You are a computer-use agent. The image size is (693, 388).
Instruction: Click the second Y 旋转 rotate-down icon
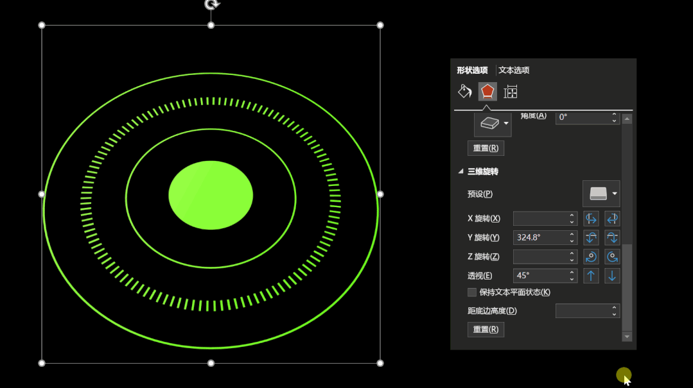[612, 237]
